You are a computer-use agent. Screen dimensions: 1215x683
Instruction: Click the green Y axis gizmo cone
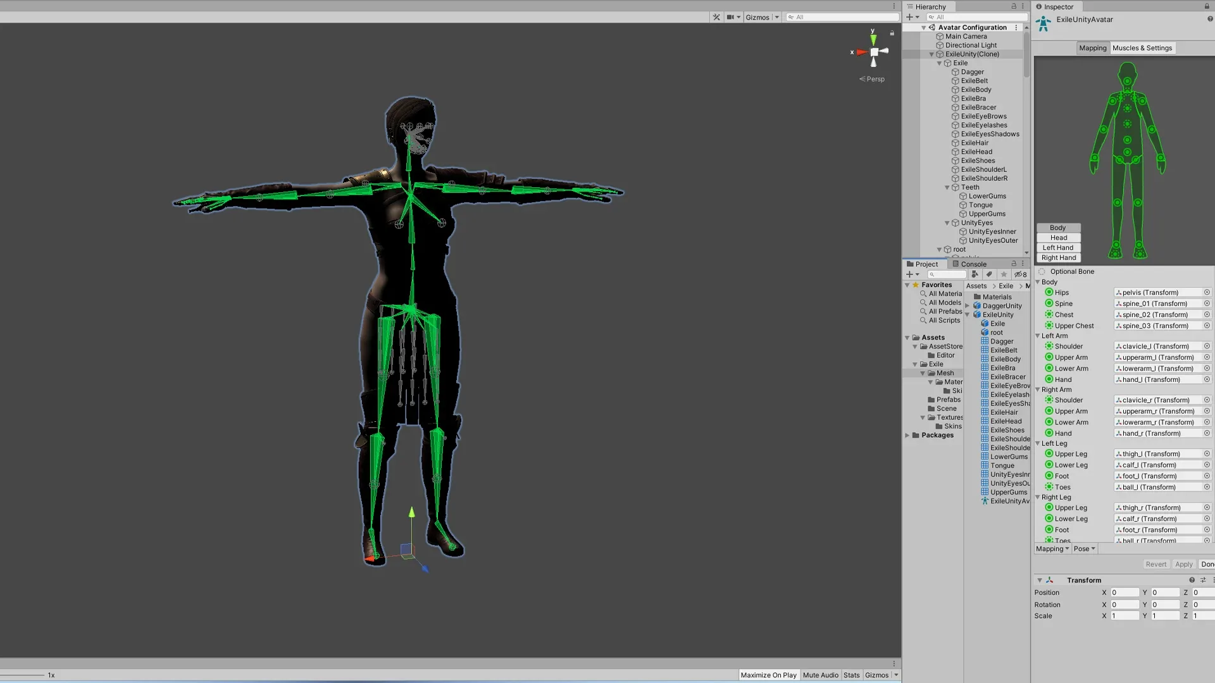873,39
